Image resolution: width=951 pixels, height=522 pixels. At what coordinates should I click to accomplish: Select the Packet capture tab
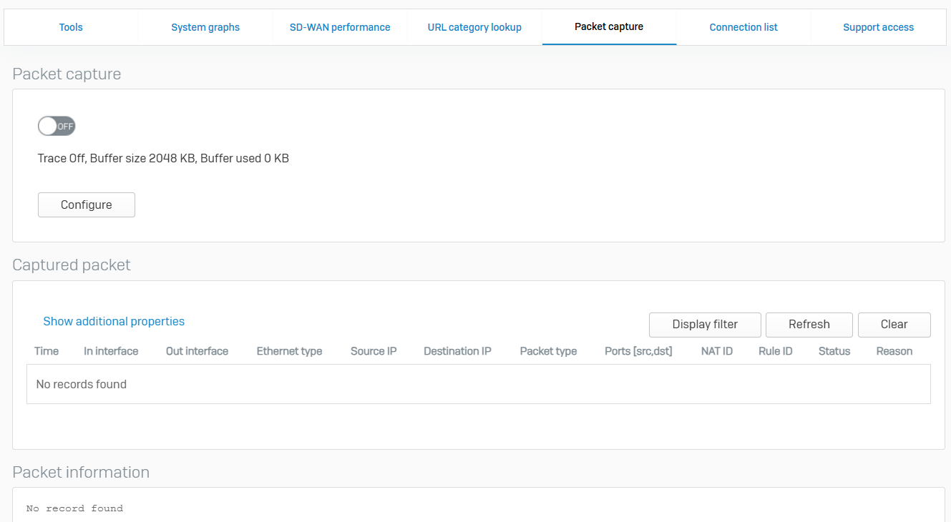[x=609, y=27]
